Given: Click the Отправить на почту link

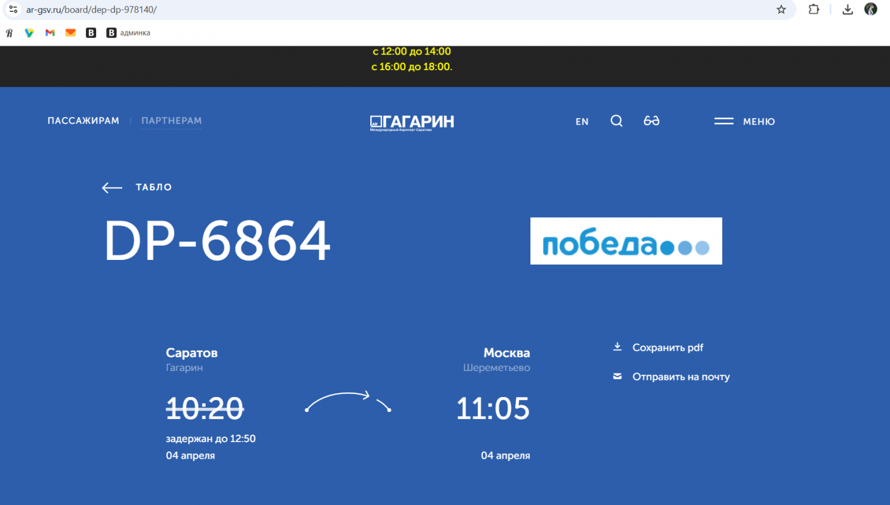Looking at the screenshot, I should pos(681,377).
